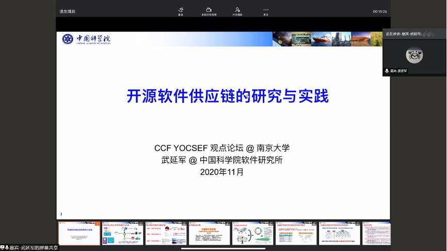
Task: Click the line CCF YOCSEF 观点论坛 @ 南京大学
Action: point(222,148)
